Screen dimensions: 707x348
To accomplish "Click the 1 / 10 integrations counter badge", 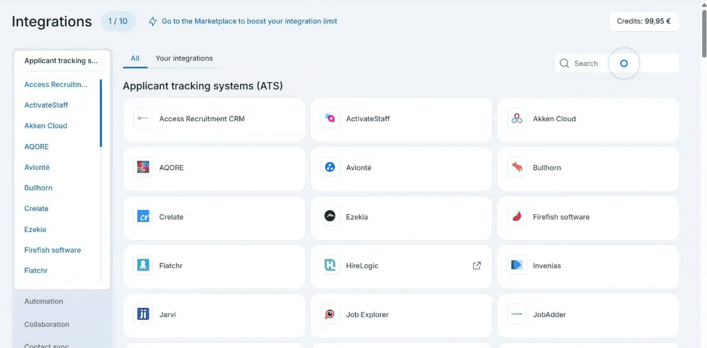I will tap(118, 21).
